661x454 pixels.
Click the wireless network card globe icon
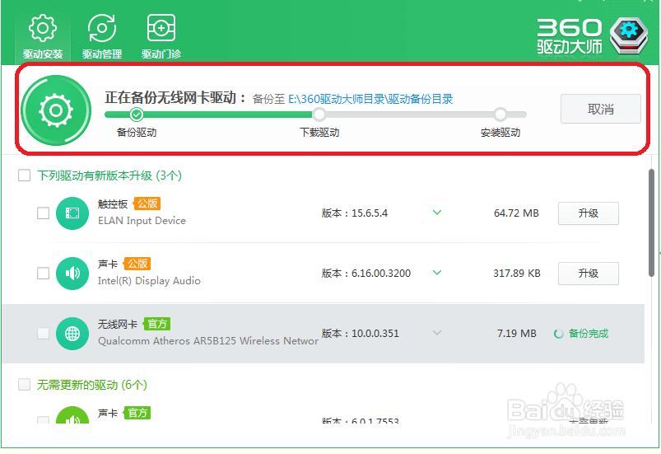click(x=72, y=334)
